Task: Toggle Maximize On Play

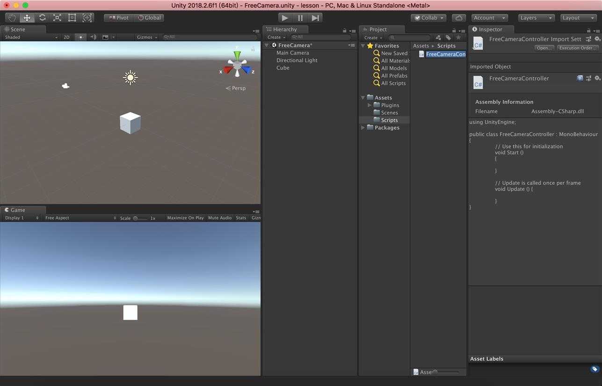Action: 185,218
